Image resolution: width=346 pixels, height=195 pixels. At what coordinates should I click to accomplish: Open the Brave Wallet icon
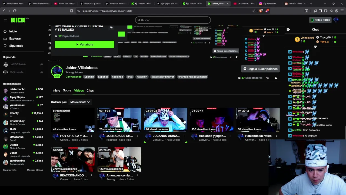click(x=326, y=11)
